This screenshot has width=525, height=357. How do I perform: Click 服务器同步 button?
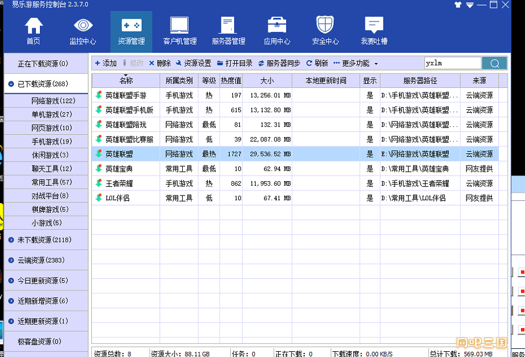[x=279, y=63]
